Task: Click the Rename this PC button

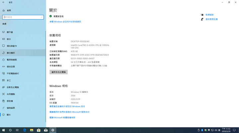Action: (58, 72)
